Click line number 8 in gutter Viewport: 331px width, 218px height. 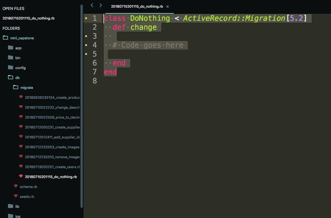[x=94, y=81]
